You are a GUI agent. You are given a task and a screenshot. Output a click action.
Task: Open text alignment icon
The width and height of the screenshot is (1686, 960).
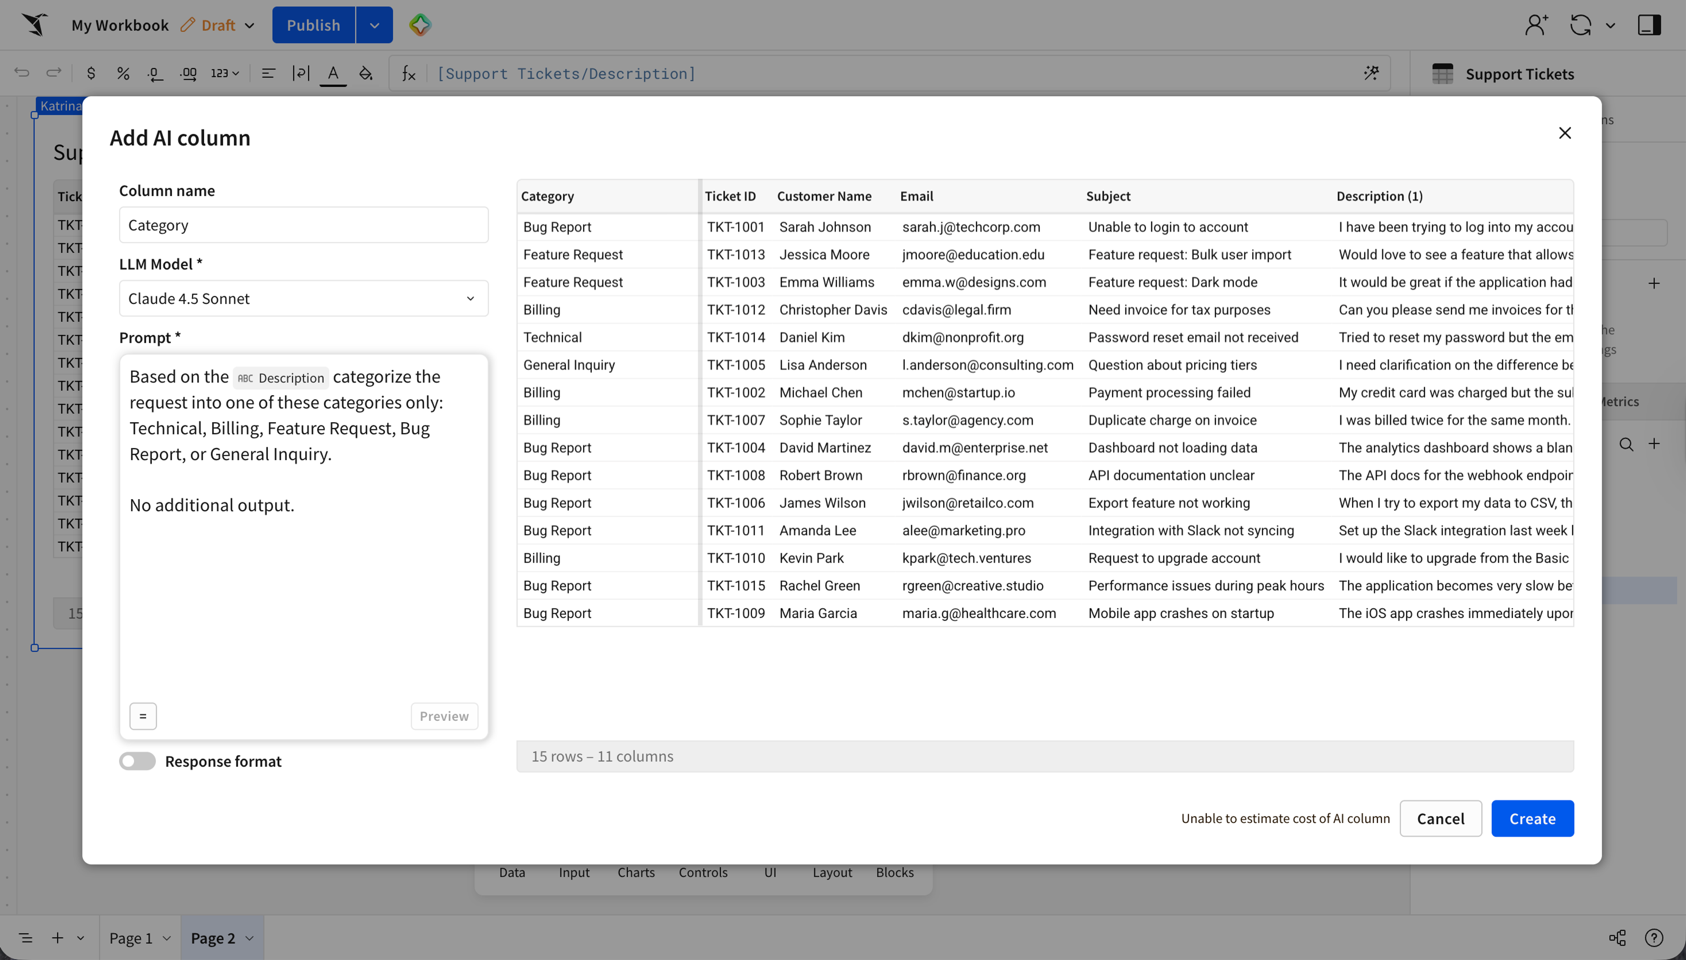pos(268,73)
